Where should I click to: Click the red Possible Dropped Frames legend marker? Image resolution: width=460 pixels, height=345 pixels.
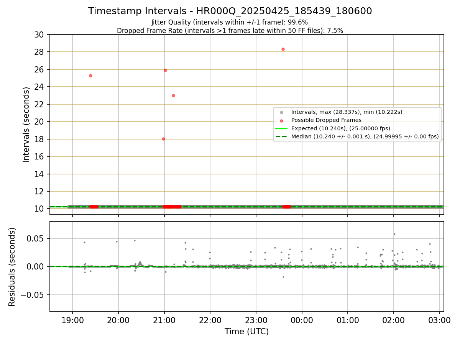(281, 120)
